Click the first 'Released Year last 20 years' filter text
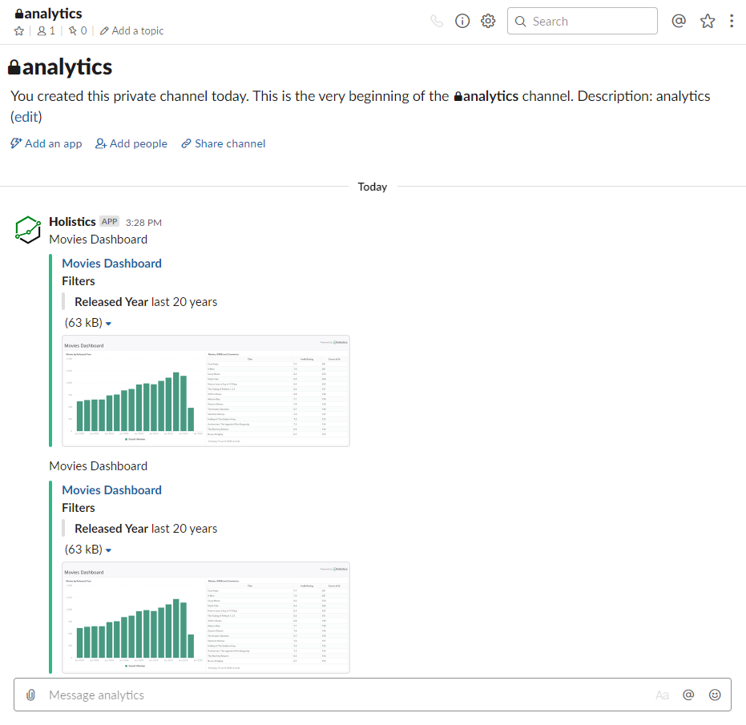 point(146,302)
